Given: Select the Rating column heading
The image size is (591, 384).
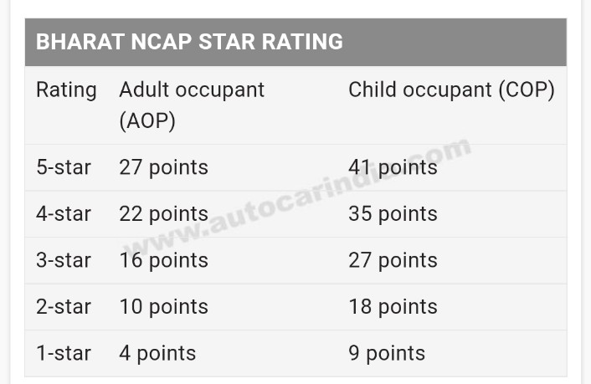Looking at the screenshot, I should (x=66, y=90).
